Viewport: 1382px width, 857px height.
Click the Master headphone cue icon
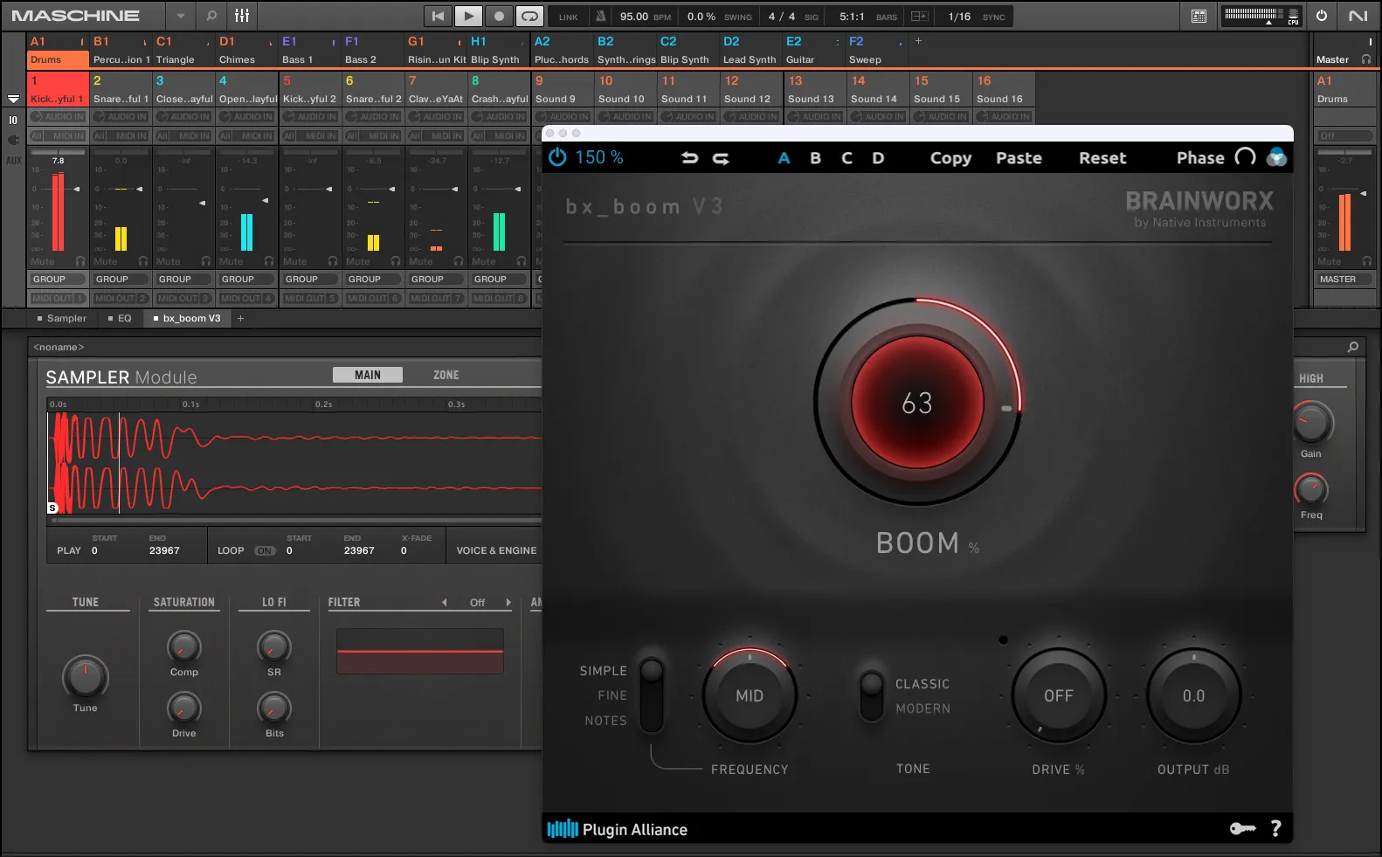tap(1366, 59)
